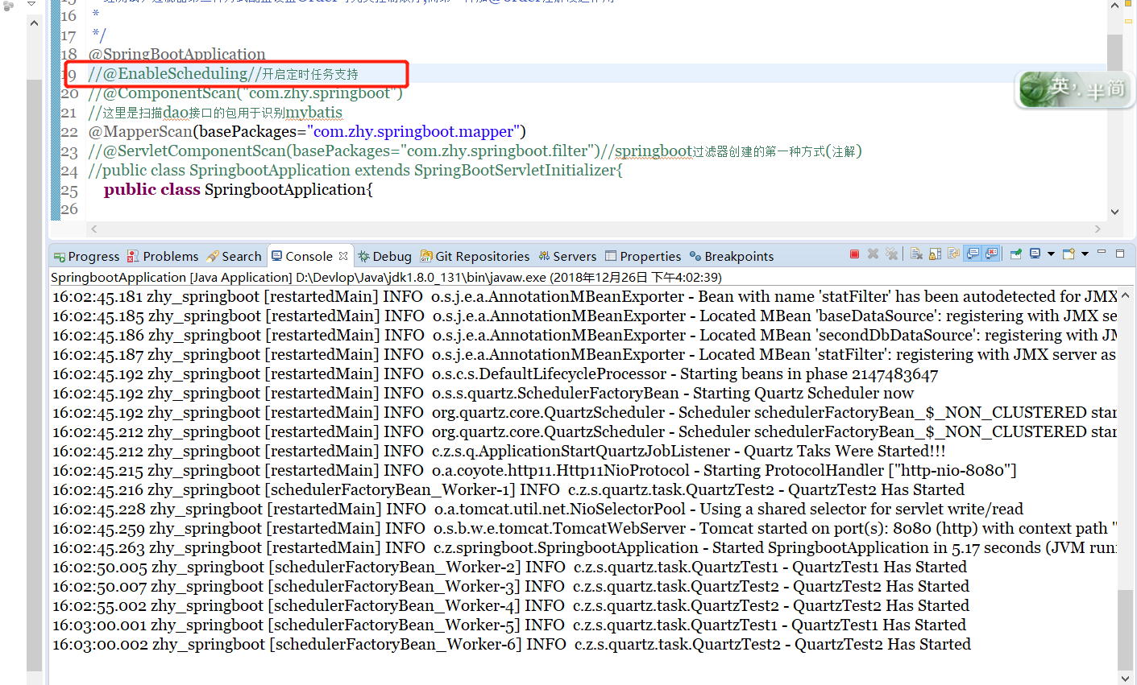Enable Scroll Lock in the Console
The width and height of the screenshot is (1137, 685).
pyautogui.click(x=935, y=254)
